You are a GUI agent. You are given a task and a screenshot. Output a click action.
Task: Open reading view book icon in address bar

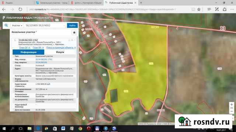point(193,10)
